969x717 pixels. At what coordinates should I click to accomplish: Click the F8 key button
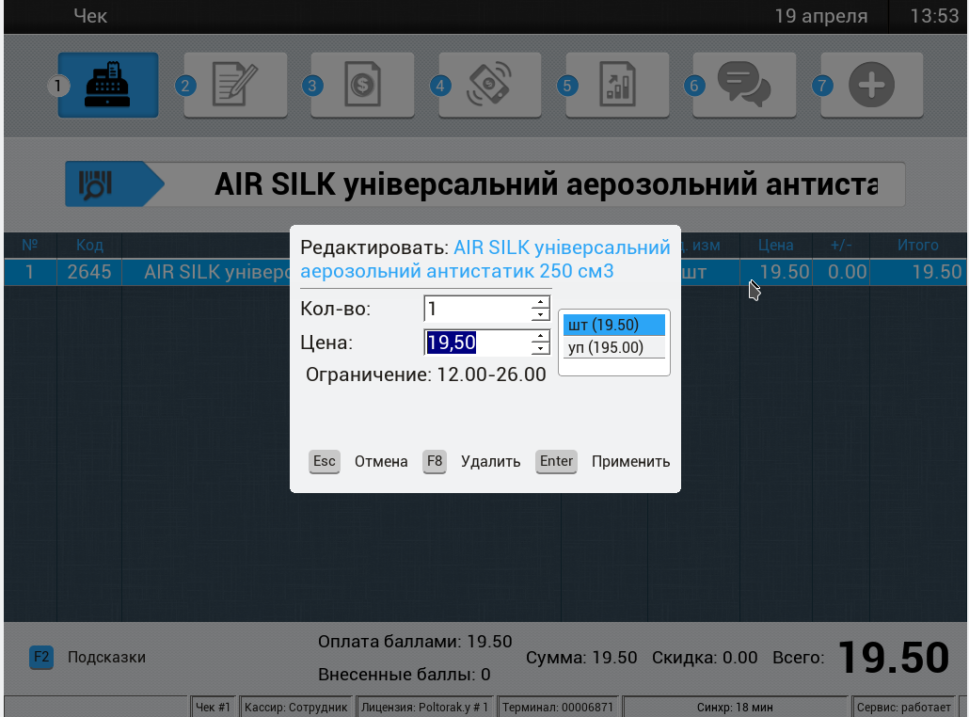click(435, 461)
